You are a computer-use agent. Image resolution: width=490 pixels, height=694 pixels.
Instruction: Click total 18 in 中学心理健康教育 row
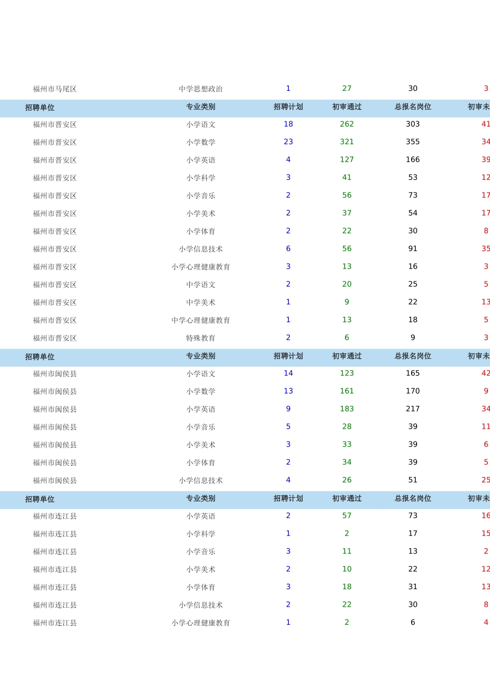coord(413,320)
